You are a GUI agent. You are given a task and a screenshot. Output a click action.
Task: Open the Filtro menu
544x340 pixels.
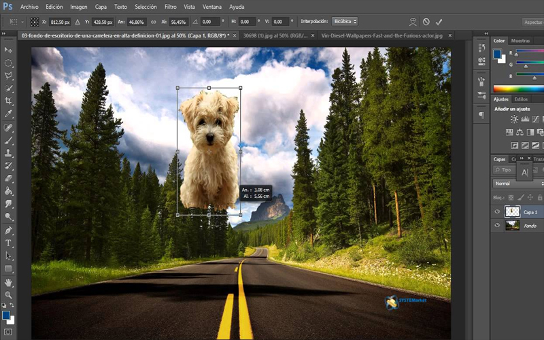click(170, 6)
